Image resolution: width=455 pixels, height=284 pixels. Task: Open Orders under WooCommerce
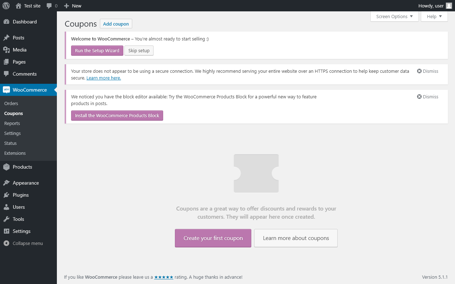tap(11, 103)
